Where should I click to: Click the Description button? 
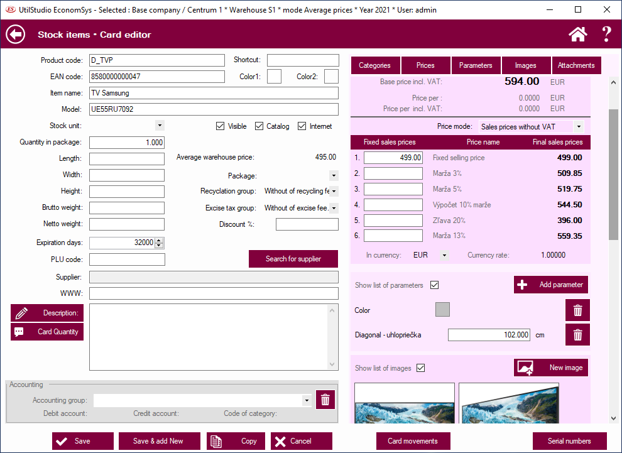point(47,313)
